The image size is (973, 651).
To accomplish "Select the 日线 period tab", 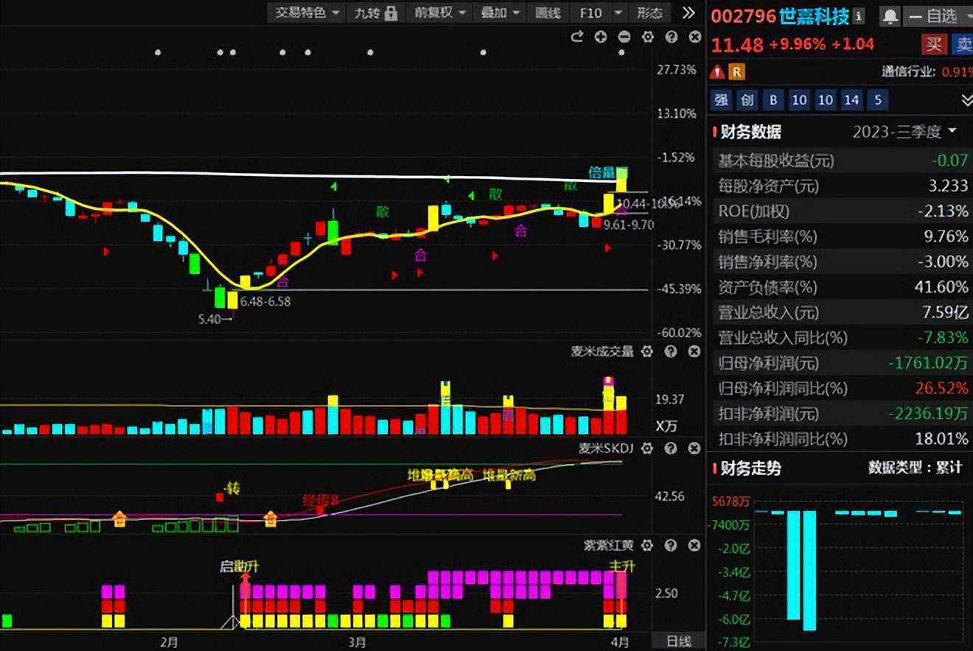I will (x=679, y=641).
